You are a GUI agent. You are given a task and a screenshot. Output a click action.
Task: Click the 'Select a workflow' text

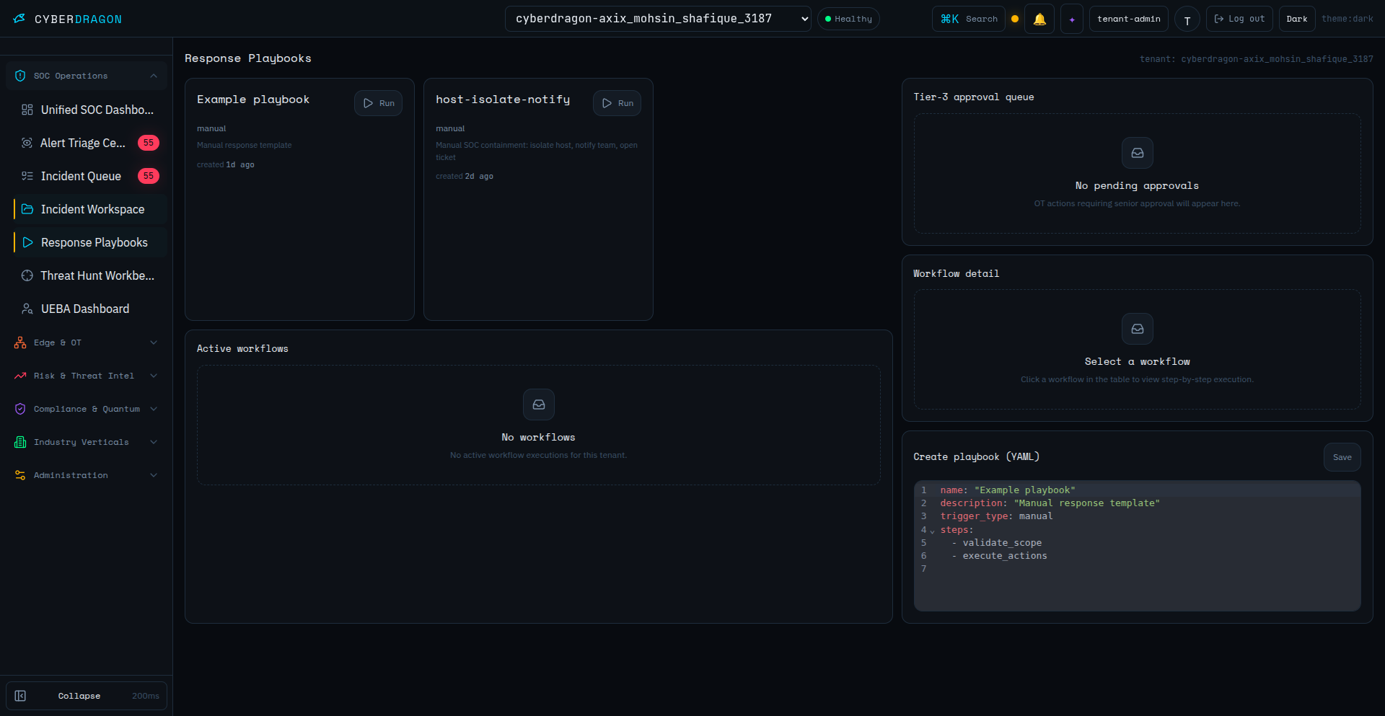(1138, 362)
